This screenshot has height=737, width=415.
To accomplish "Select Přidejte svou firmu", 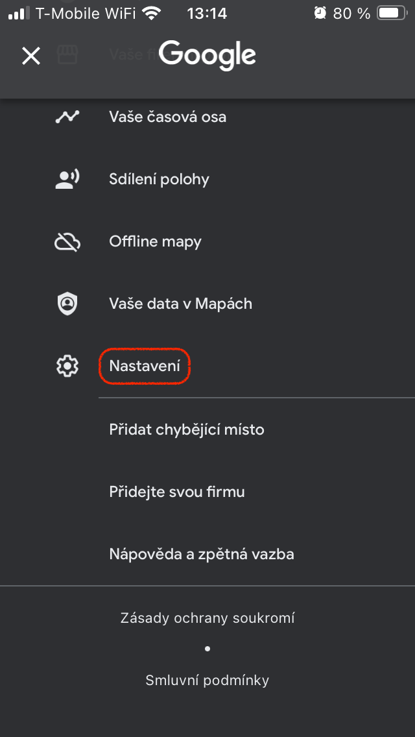I will [177, 492].
